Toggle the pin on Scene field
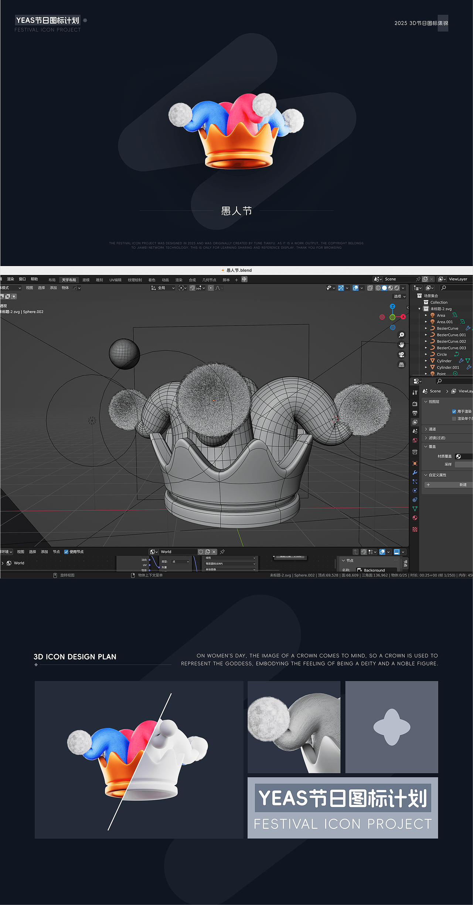Image resolution: width=473 pixels, height=905 pixels. pos(418,279)
